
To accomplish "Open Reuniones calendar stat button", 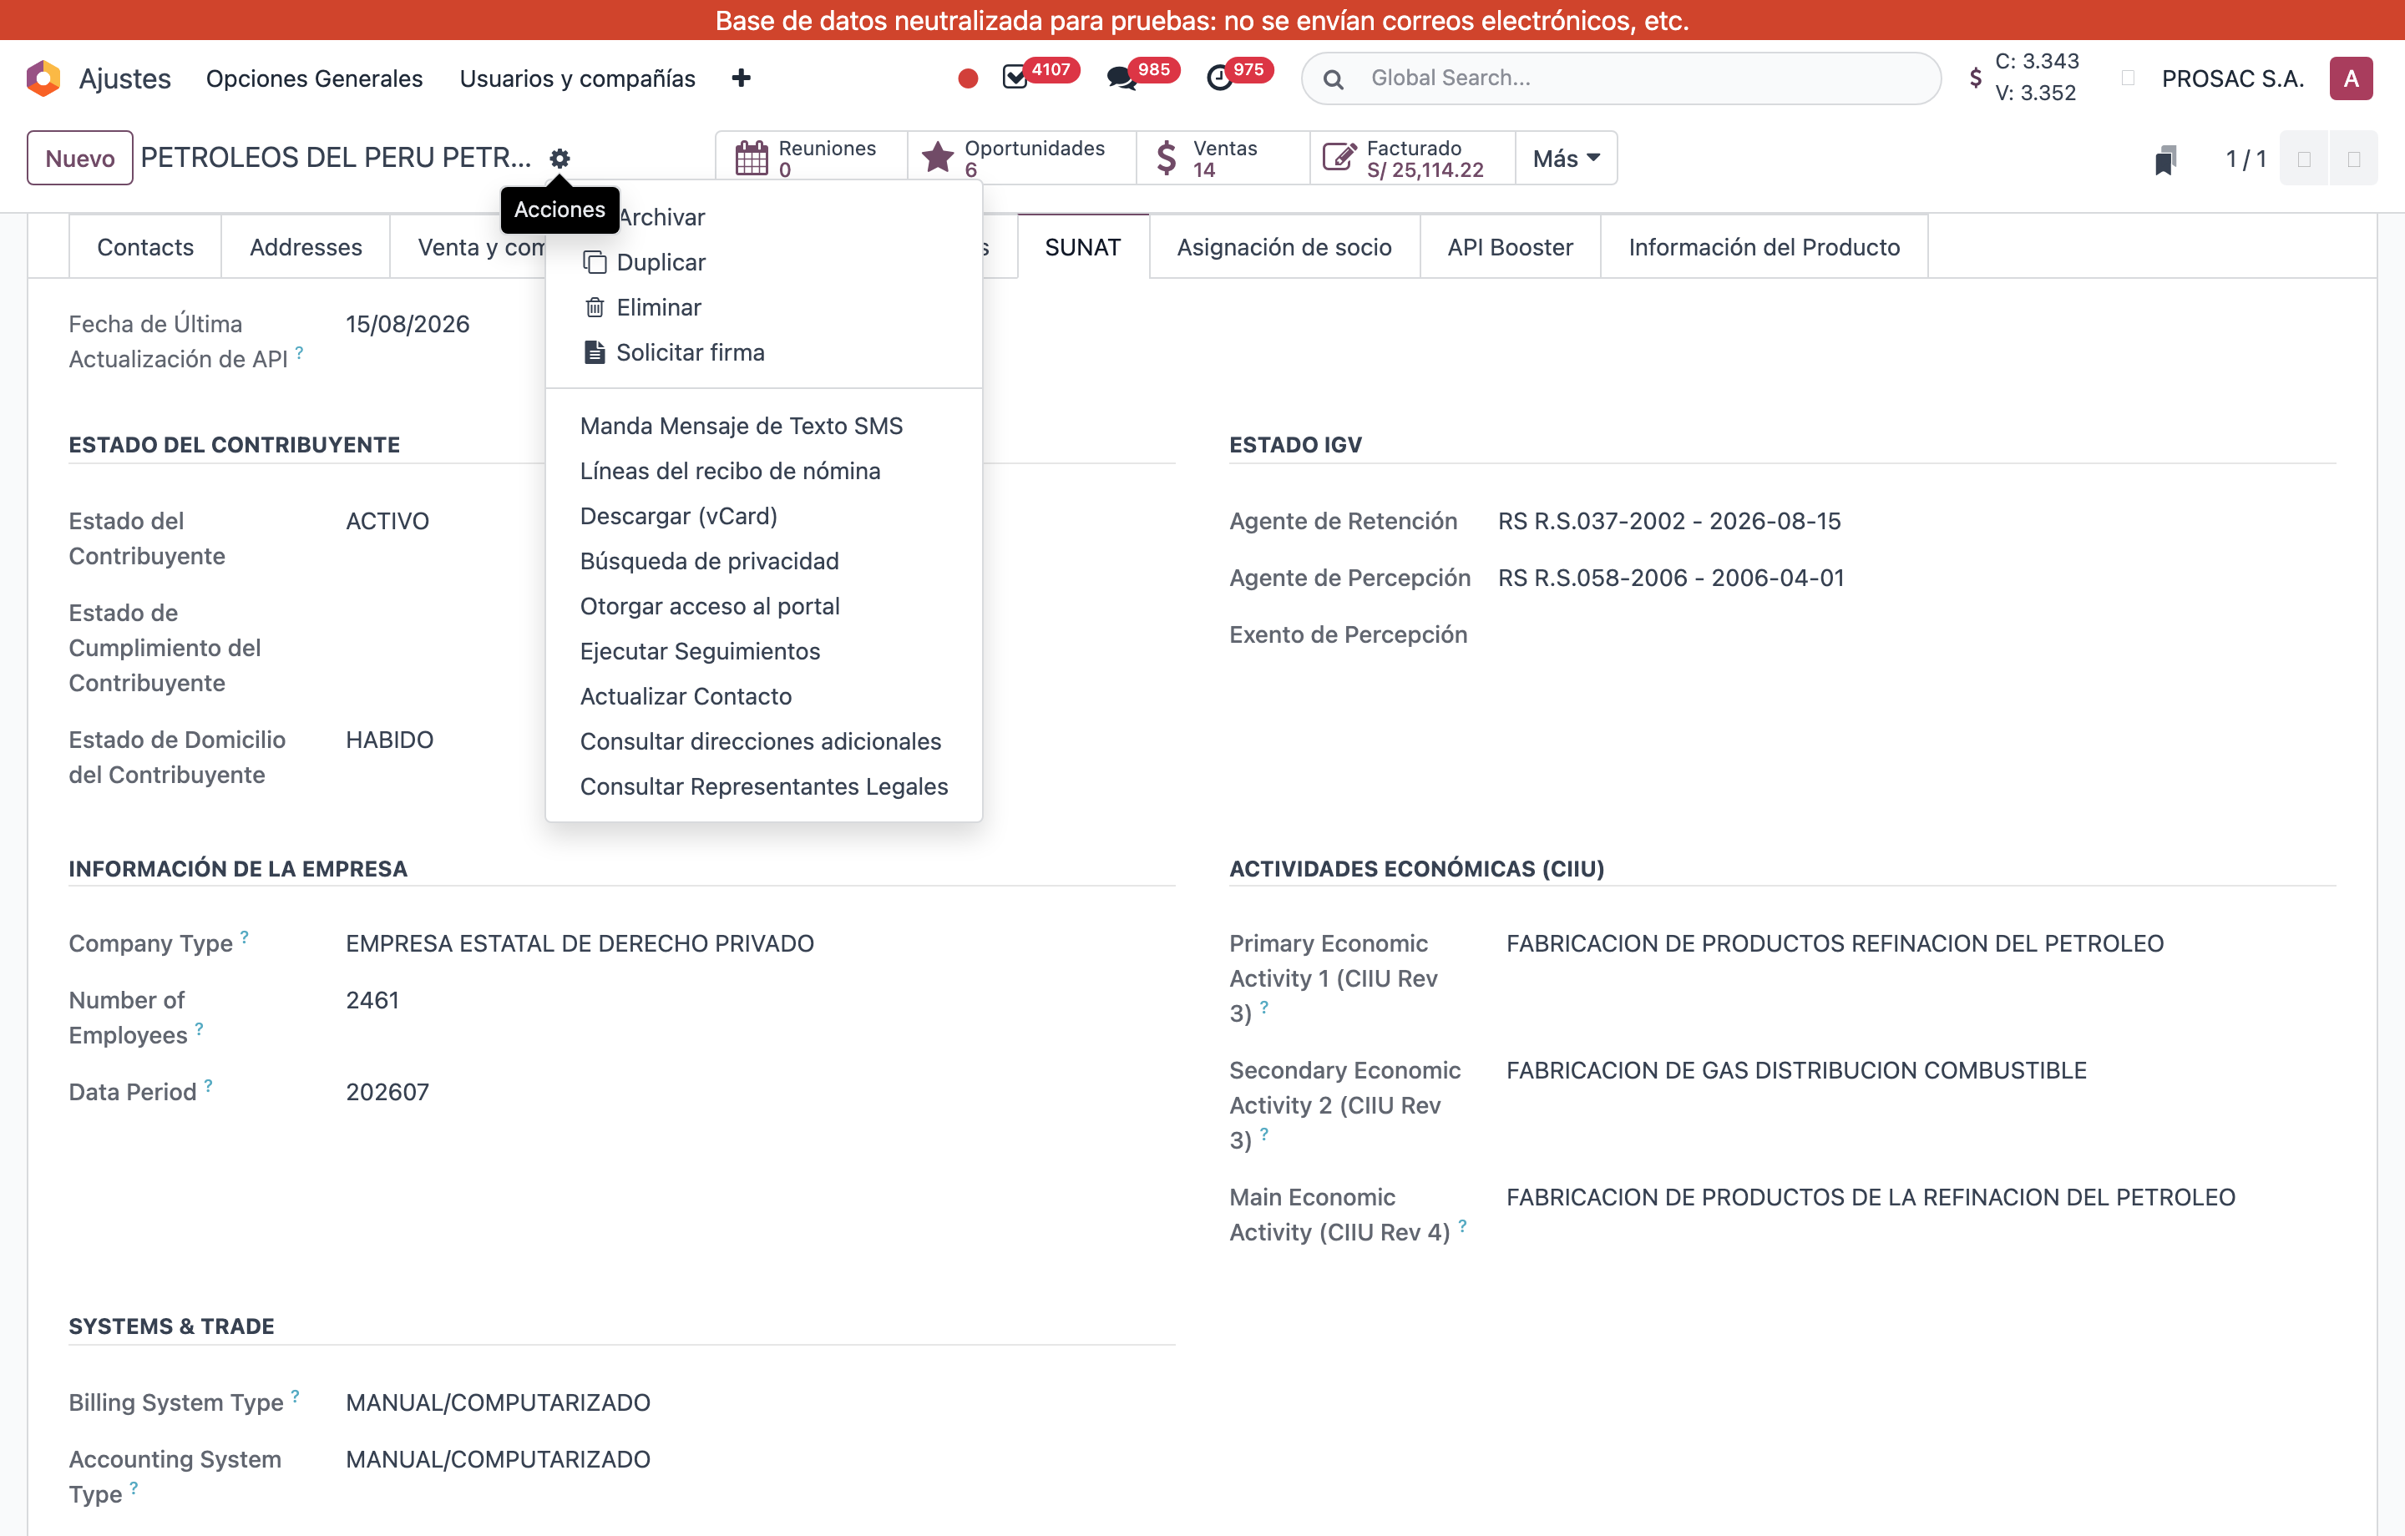I will coord(811,158).
